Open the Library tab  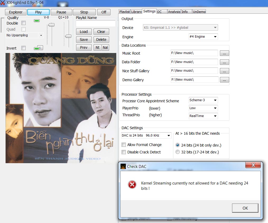tap(136, 12)
